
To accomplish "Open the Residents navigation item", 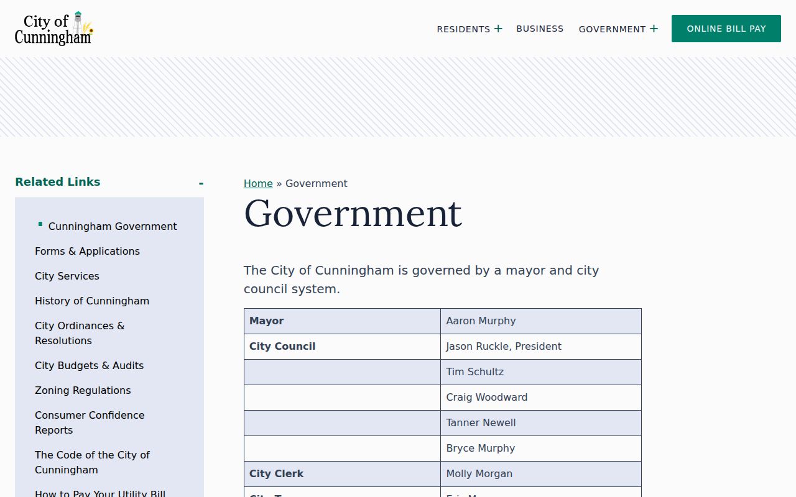I will (463, 29).
